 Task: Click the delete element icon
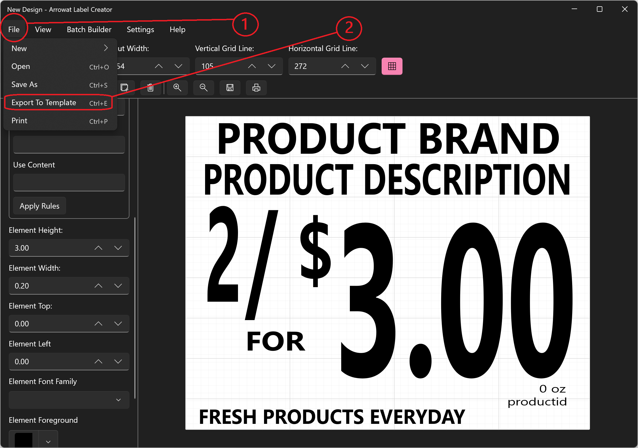(151, 87)
